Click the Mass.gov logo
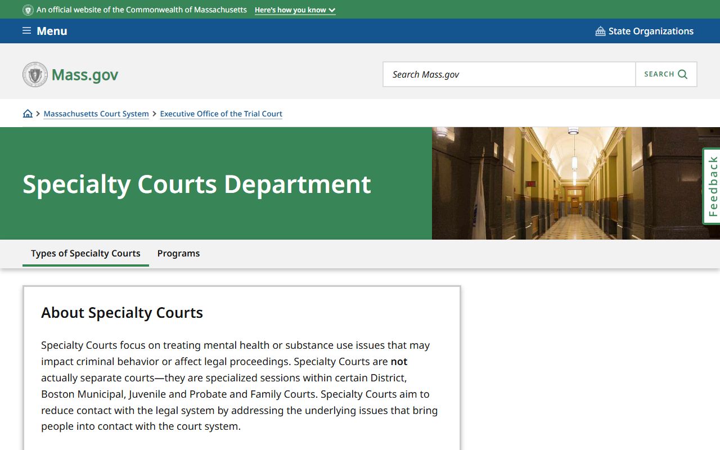 click(x=70, y=74)
